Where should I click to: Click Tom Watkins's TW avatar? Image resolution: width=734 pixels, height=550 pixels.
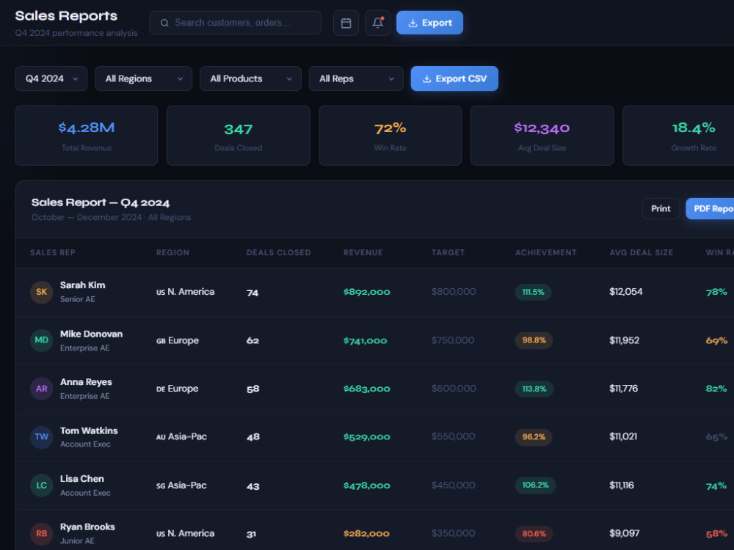pos(42,437)
